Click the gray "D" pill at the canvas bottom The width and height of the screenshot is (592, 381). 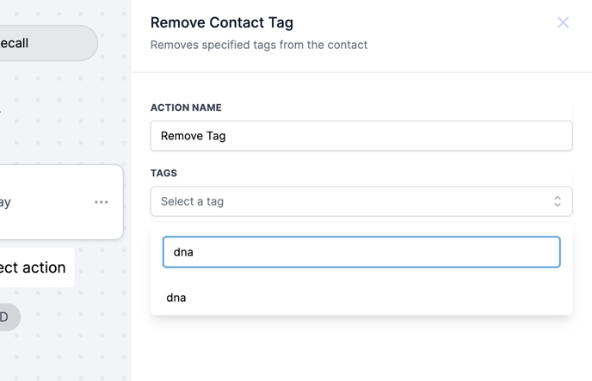coord(7,317)
